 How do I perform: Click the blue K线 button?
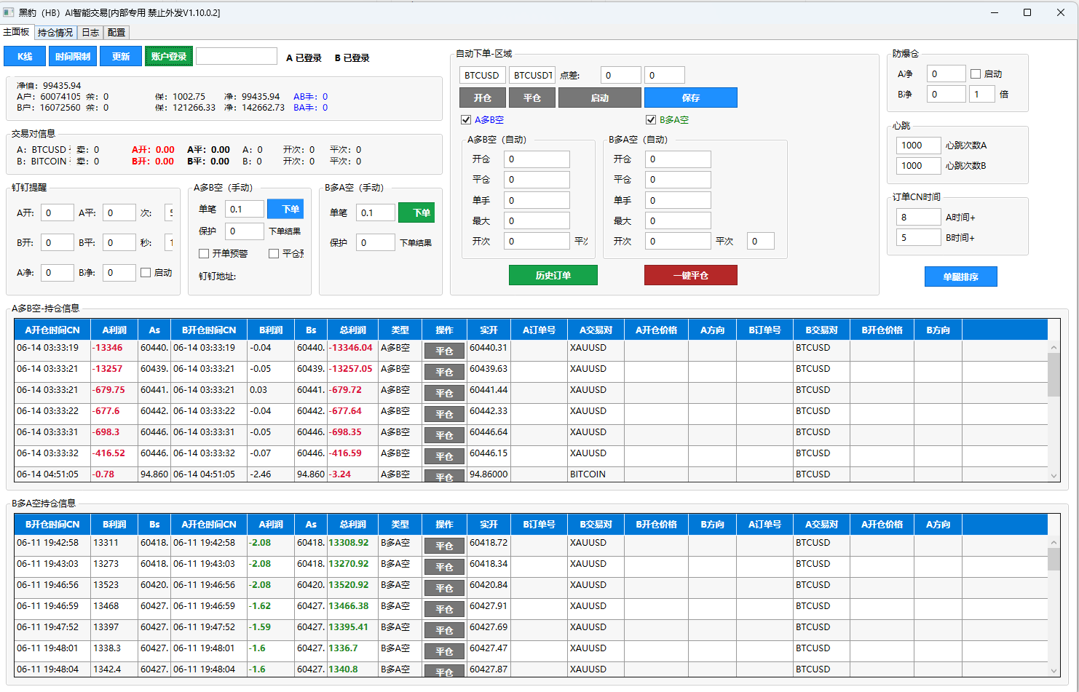click(25, 56)
